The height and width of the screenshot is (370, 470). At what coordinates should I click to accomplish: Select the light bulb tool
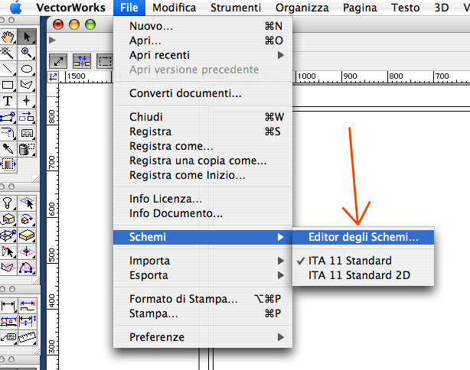(x=8, y=203)
